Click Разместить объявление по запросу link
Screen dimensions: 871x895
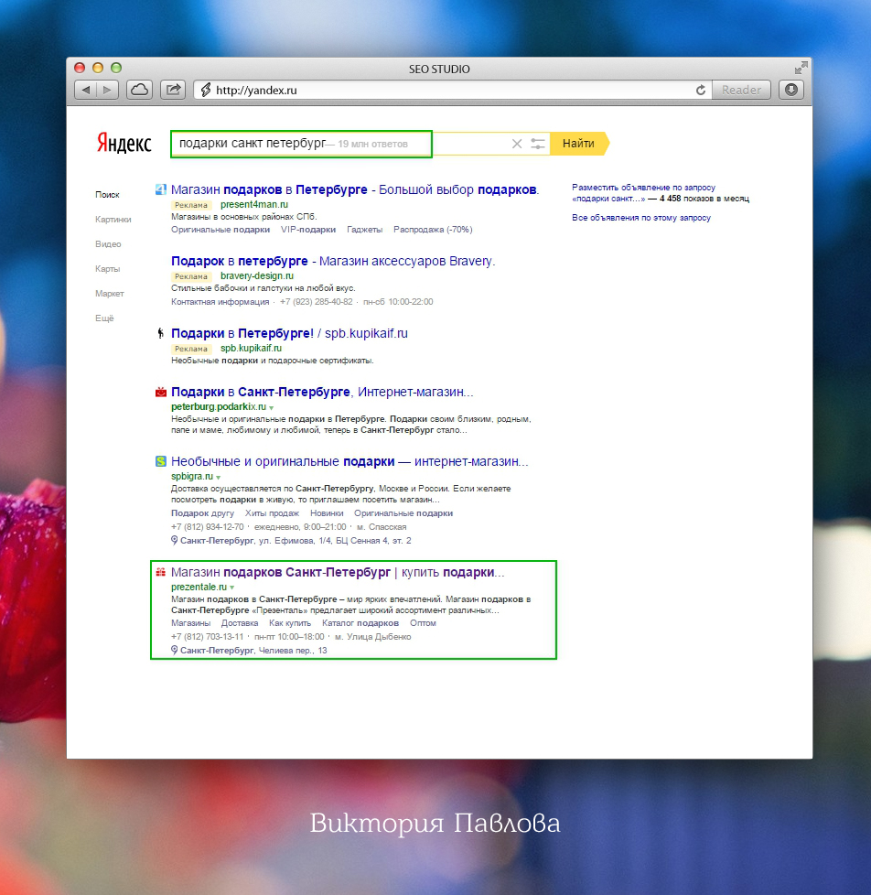pyautogui.click(x=643, y=188)
